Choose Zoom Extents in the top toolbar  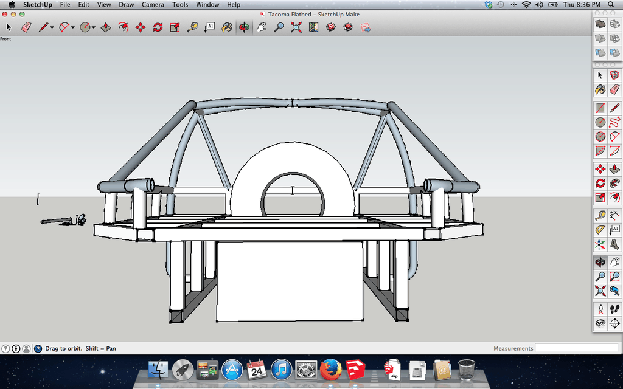coord(296,27)
